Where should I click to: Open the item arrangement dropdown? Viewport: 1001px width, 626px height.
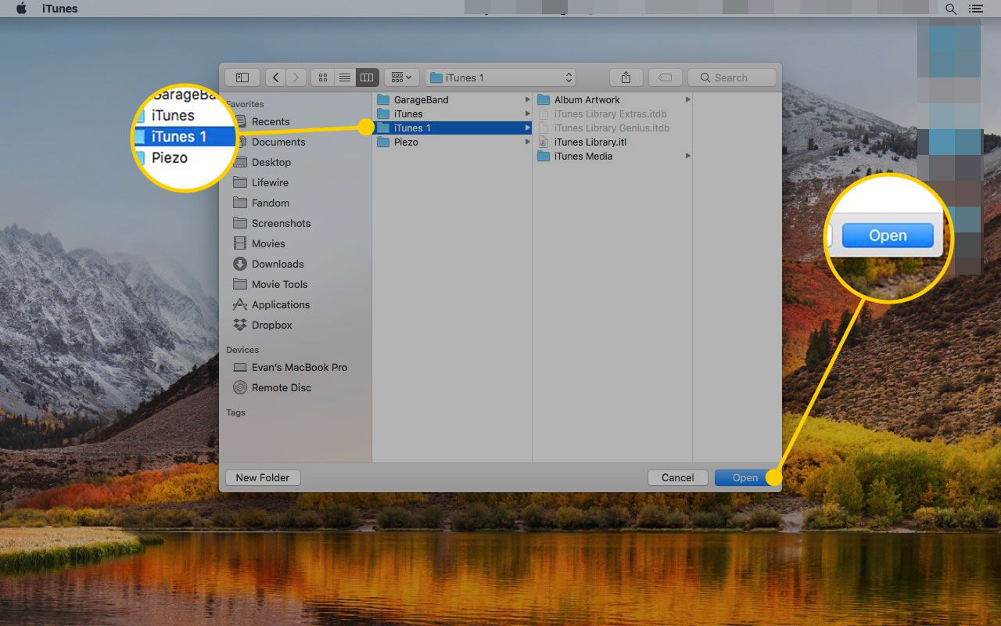tap(401, 77)
